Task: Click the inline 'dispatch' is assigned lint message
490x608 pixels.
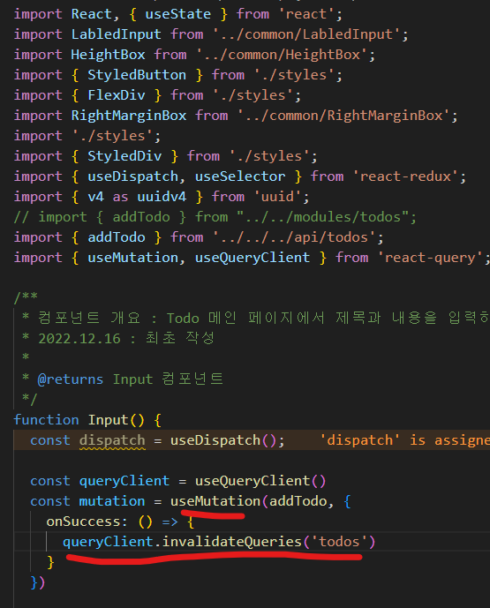Action: 403,440
